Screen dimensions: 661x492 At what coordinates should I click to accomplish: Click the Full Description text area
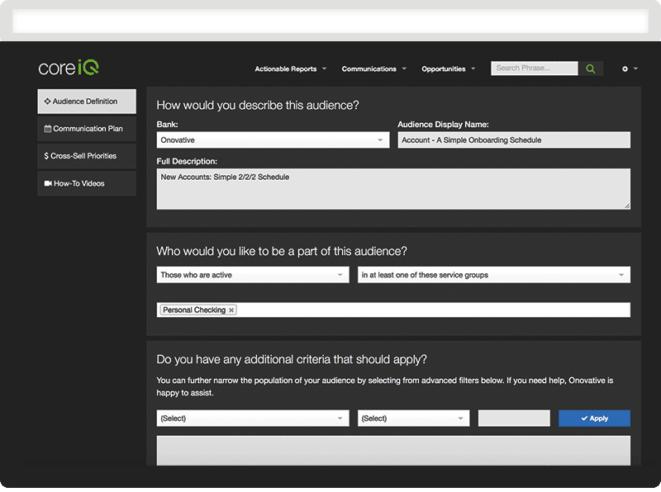point(393,189)
